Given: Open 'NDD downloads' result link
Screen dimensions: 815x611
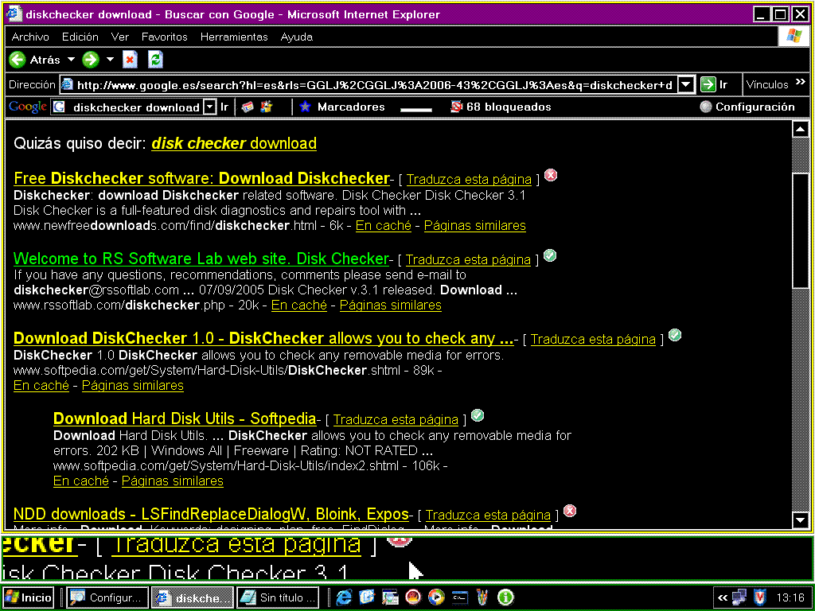Looking at the screenshot, I should point(211,514).
